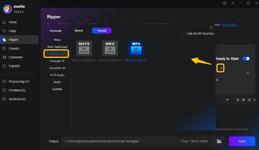Switch to the Personal tab
Screen dimensions: 259x150
[56, 31]
